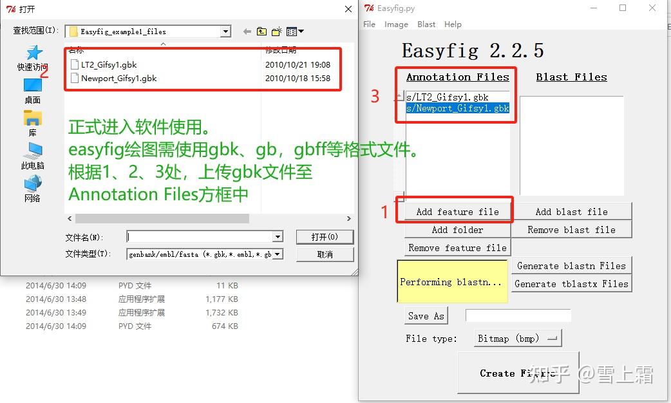Screen dimensions: 671x403
Task: Open the Blast menu in Easyfig
Action: (426, 24)
